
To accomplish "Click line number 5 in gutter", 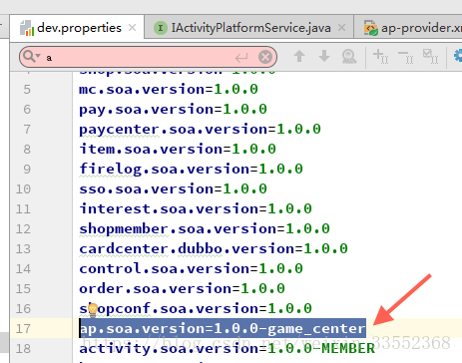I will [x=27, y=90].
